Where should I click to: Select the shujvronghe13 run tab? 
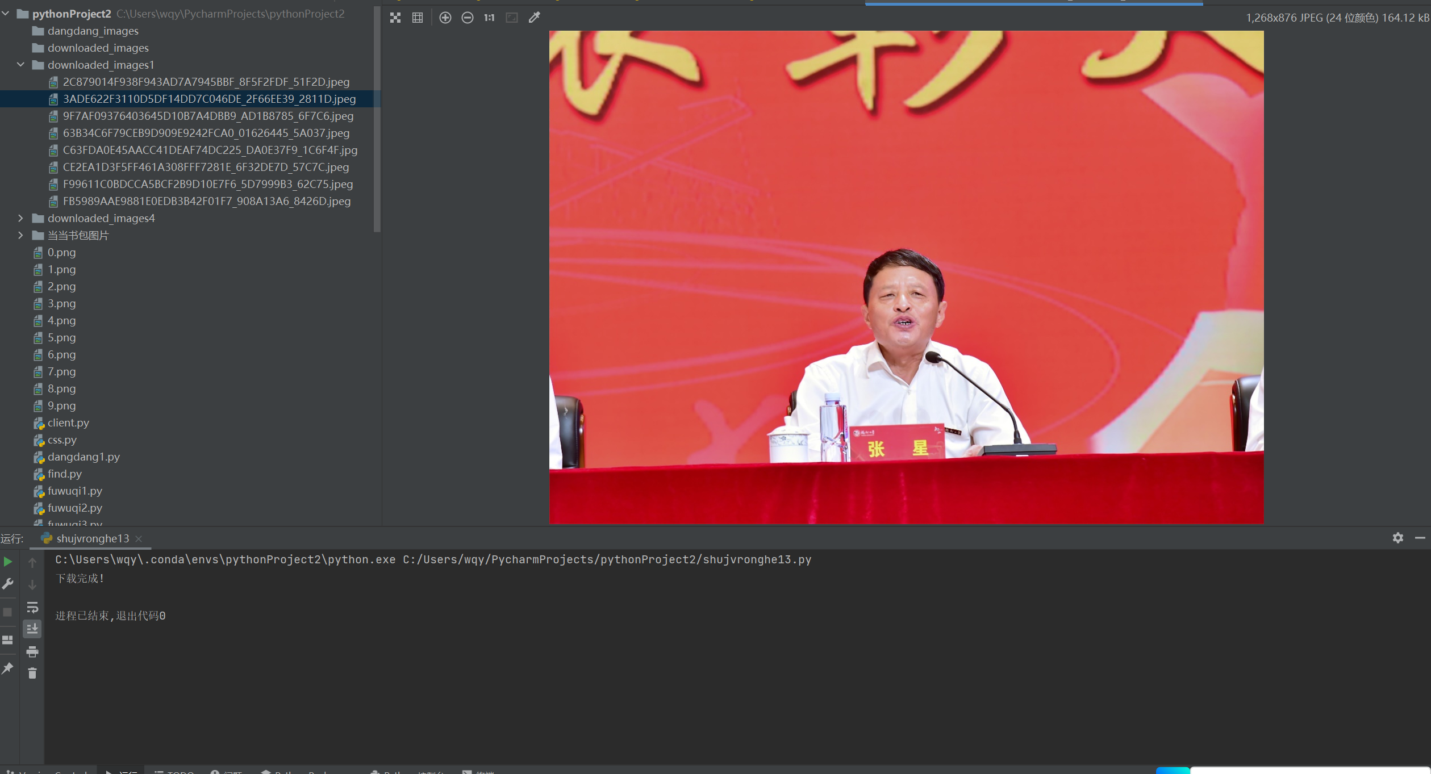click(x=93, y=538)
